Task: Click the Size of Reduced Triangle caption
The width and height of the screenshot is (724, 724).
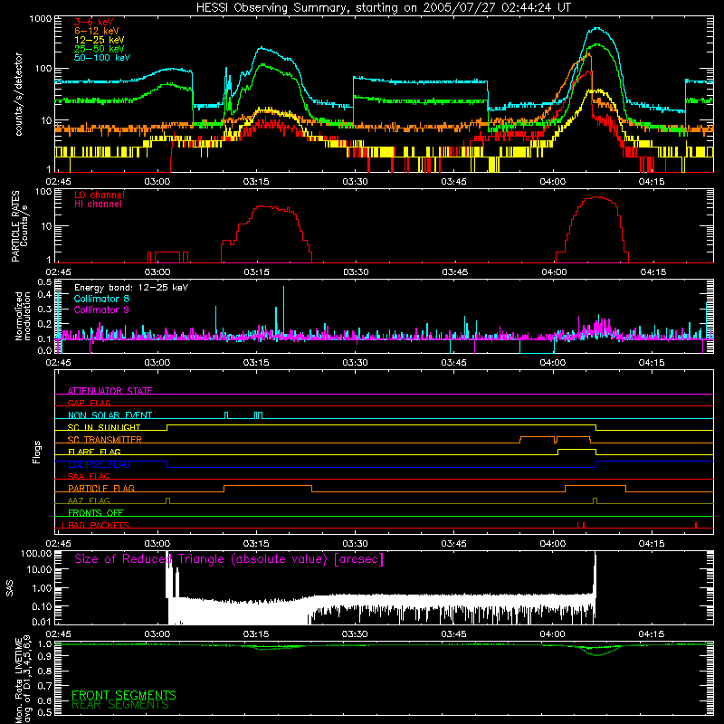Action: (229, 559)
